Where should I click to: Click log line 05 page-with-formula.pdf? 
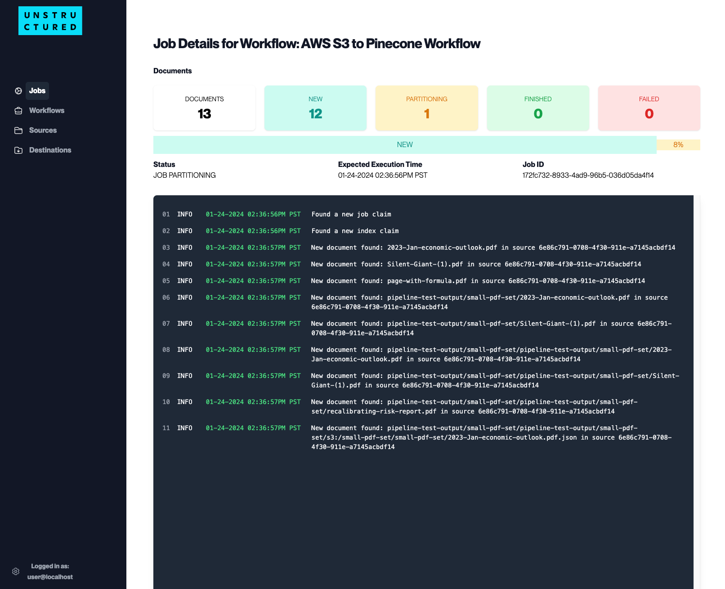(478, 281)
